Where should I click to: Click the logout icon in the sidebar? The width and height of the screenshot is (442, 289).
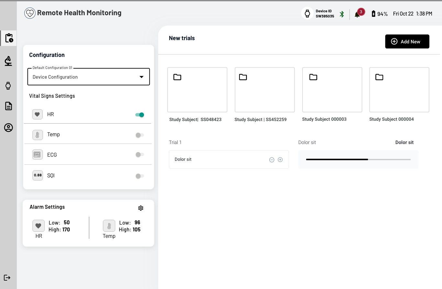tap(7, 278)
